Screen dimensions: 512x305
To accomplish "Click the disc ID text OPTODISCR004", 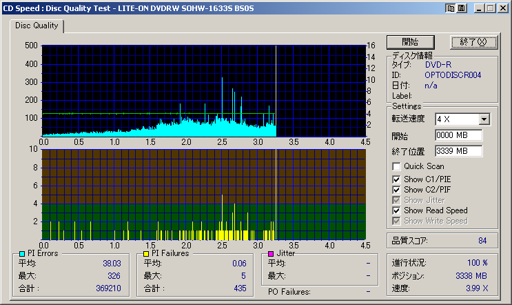I will pos(453,75).
